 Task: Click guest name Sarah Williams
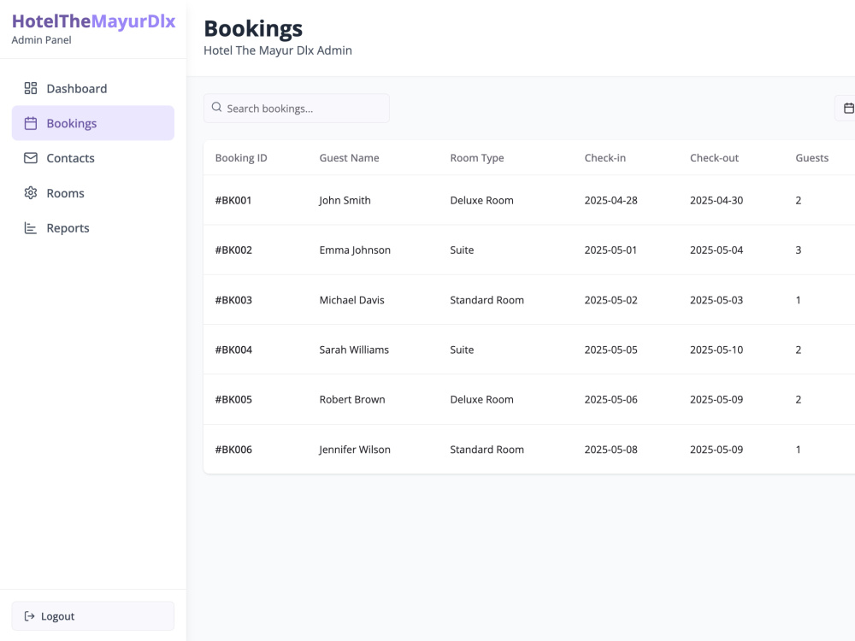[354, 350]
